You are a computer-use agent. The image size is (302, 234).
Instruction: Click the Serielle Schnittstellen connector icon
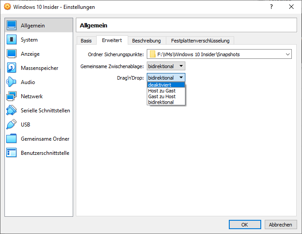click(x=12, y=111)
